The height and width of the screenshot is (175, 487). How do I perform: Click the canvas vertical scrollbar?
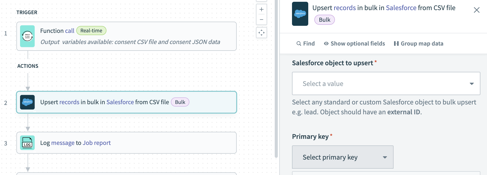point(276,78)
